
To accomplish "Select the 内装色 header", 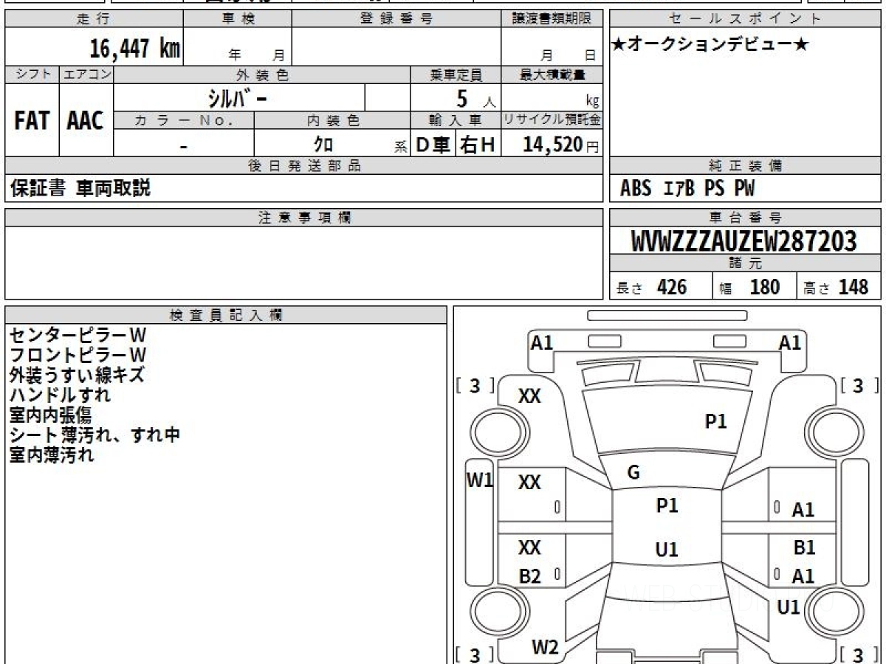I will click(332, 121).
